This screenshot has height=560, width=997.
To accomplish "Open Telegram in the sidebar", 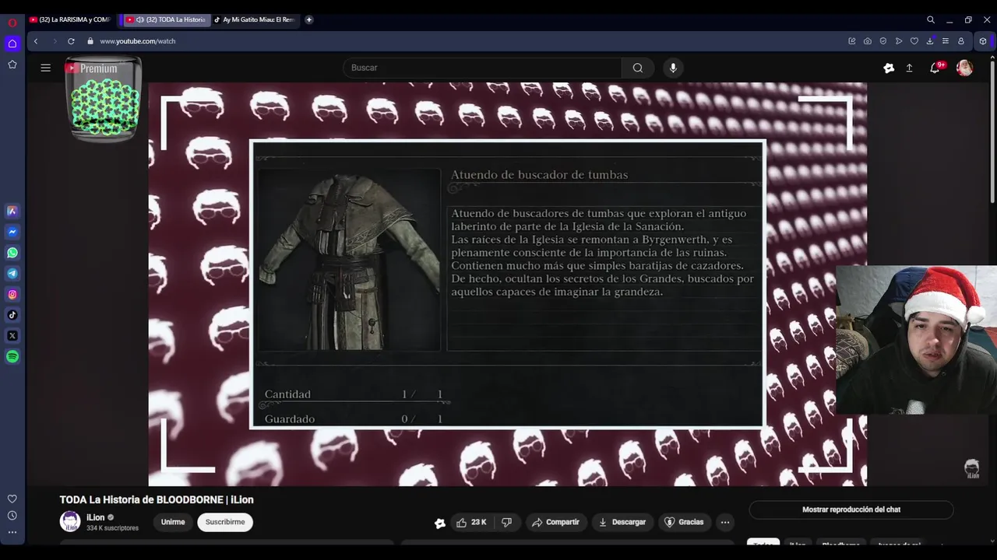I will pos(12,274).
